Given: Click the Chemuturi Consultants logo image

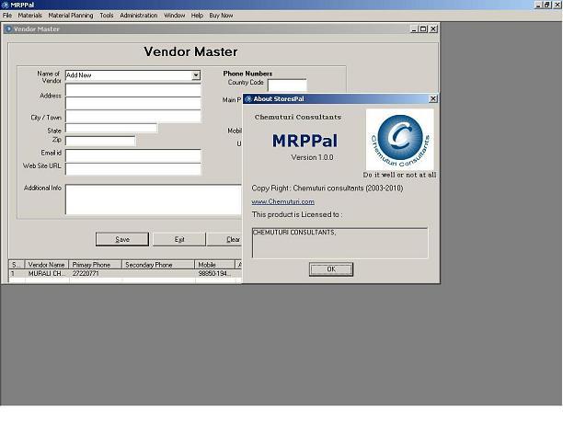Looking at the screenshot, I should pyautogui.click(x=399, y=140).
